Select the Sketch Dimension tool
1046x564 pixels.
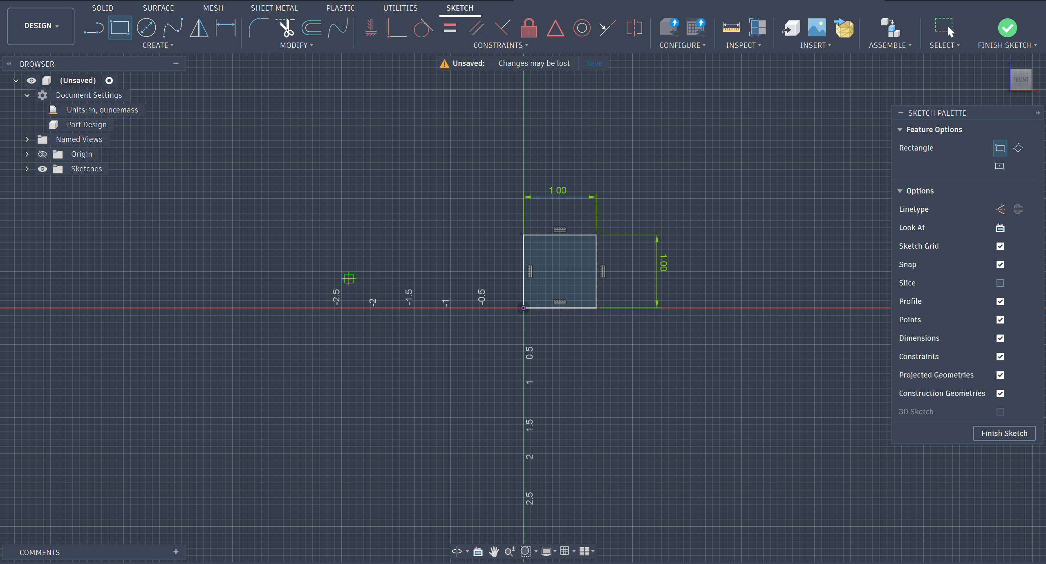point(226,28)
